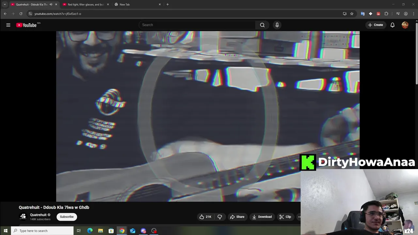This screenshot has height=235, width=418.
Task: Click the address bar URL
Action: pyautogui.click(x=58, y=14)
